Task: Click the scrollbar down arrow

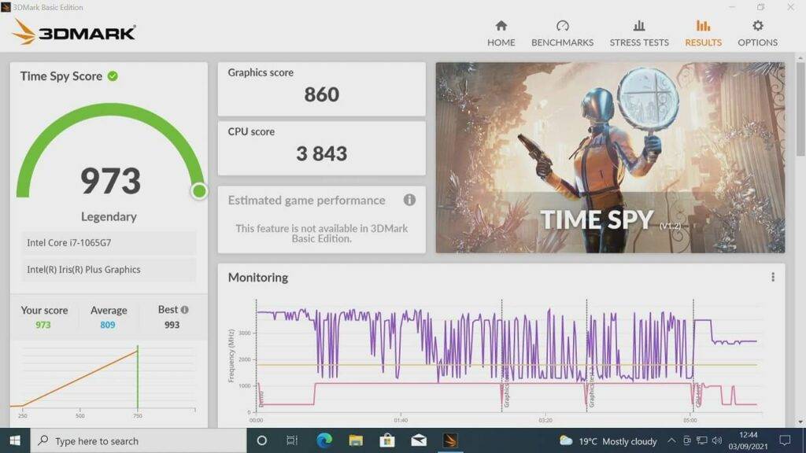Action: [x=800, y=422]
